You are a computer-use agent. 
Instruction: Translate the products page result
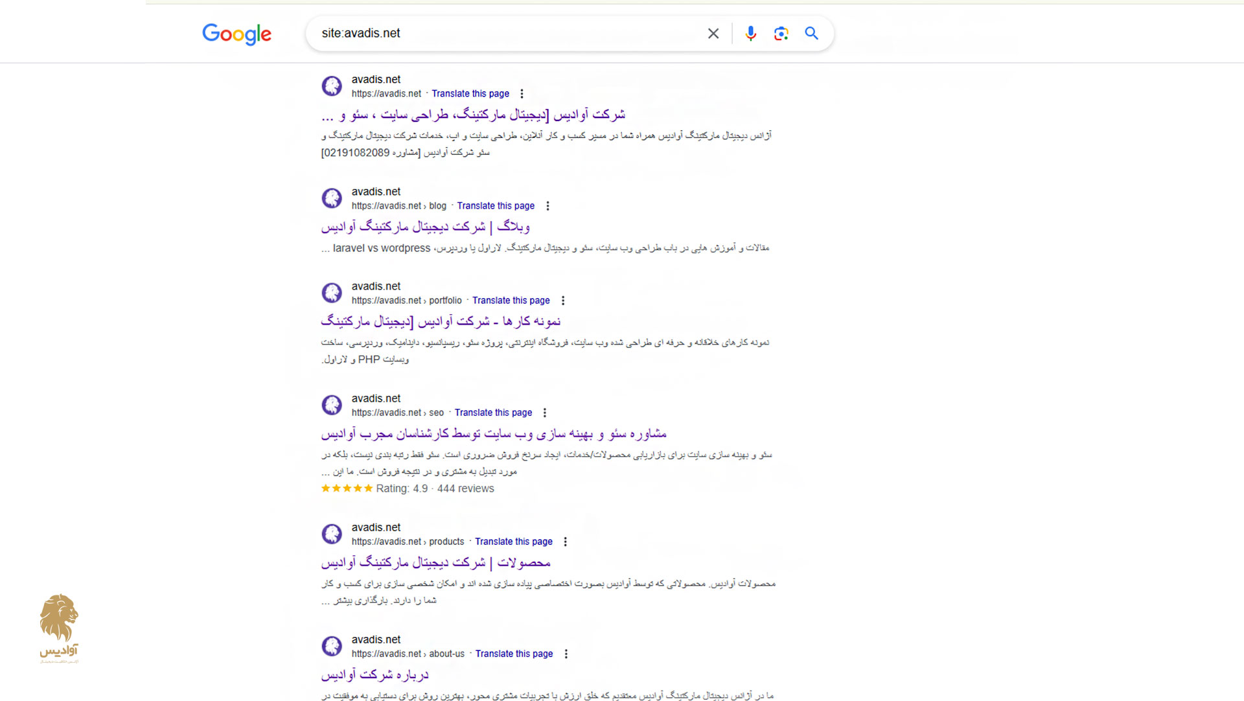pos(514,542)
